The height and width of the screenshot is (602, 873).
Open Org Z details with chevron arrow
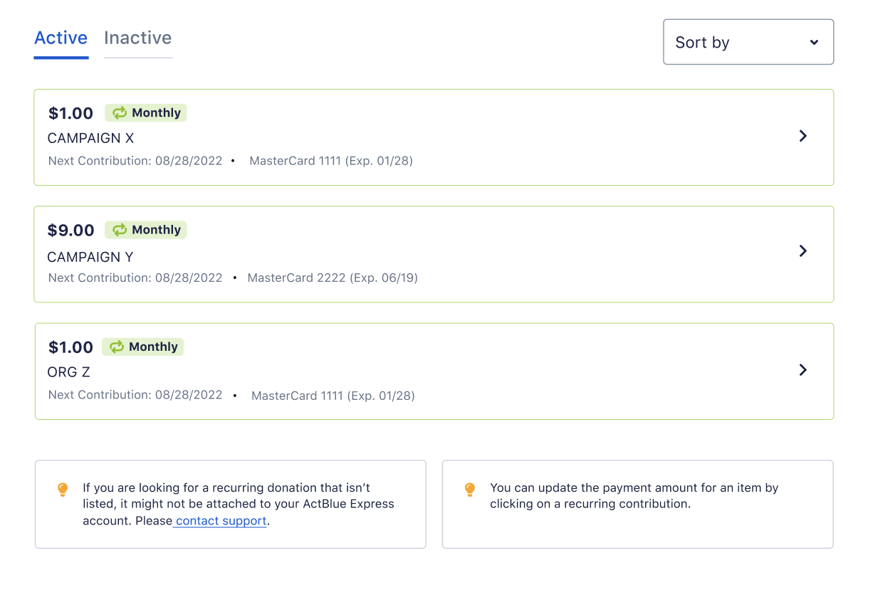click(x=803, y=370)
